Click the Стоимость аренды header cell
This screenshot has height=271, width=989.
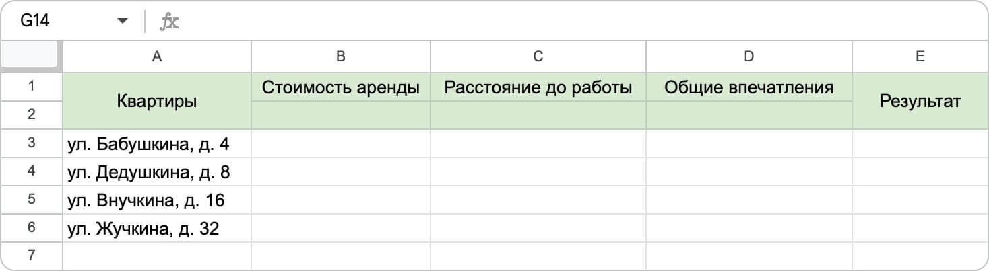point(341,87)
